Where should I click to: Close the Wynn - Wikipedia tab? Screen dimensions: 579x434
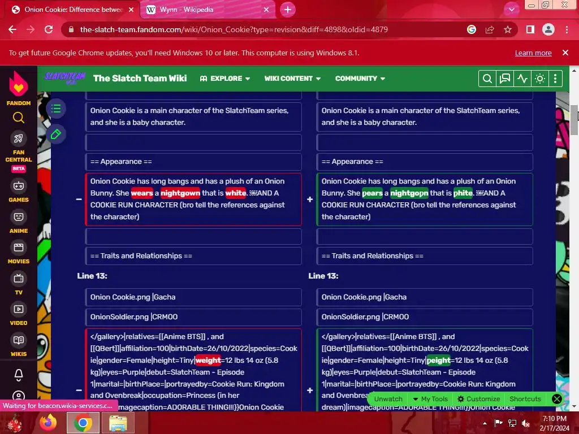point(266,10)
